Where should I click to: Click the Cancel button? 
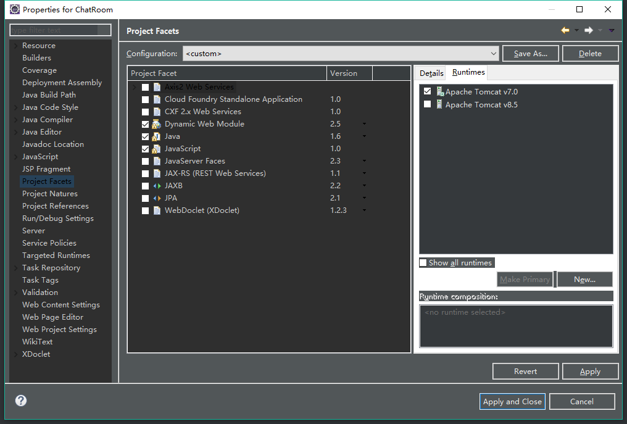[582, 402]
